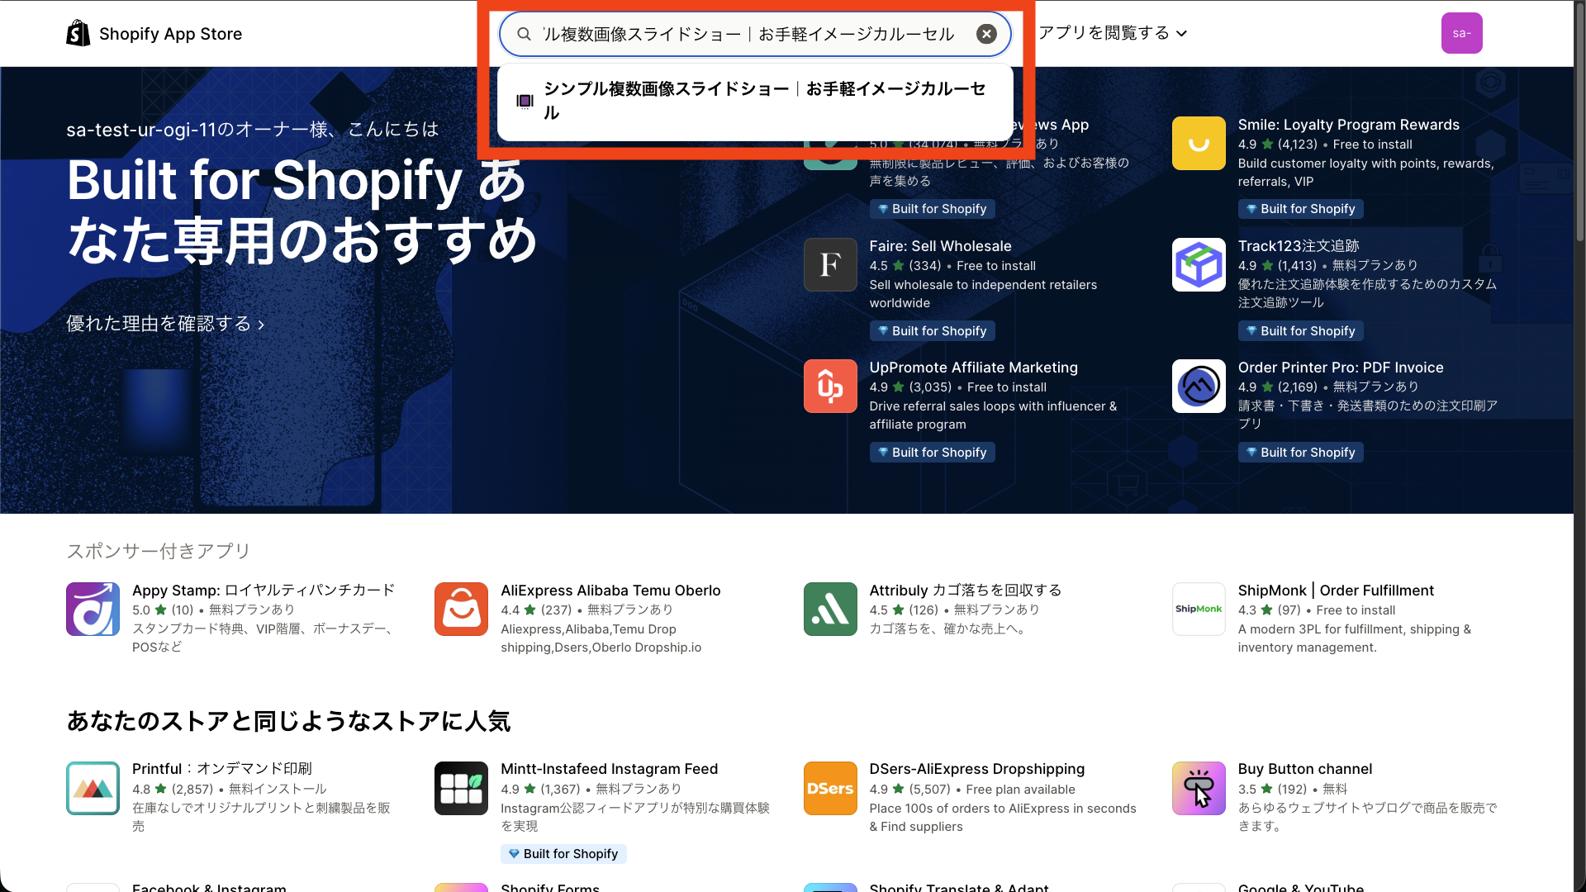Image resolution: width=1586 pixels, height=892 pixels.
Task: Open the Attribuly app icon
Action: (829, 609)
